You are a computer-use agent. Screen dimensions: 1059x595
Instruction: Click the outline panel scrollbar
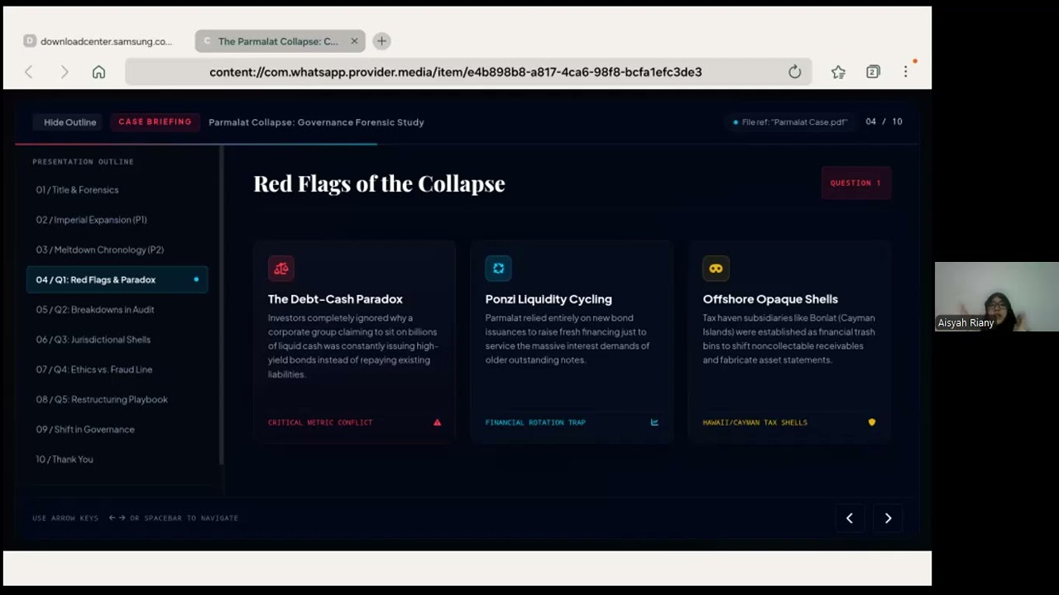click(x=221, y=306)
